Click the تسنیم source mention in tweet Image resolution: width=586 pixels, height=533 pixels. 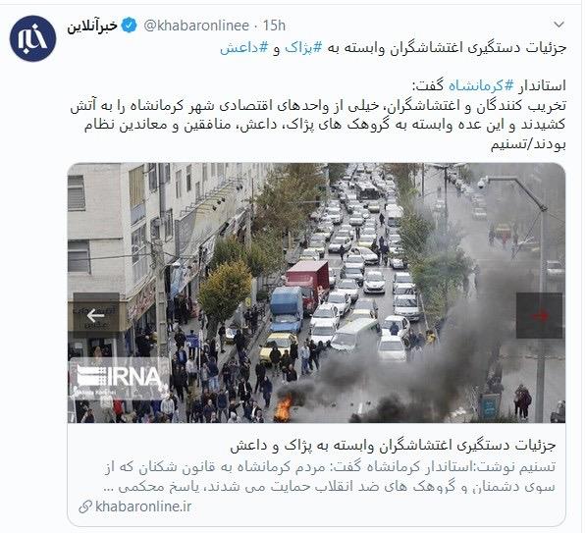[506, 144]
